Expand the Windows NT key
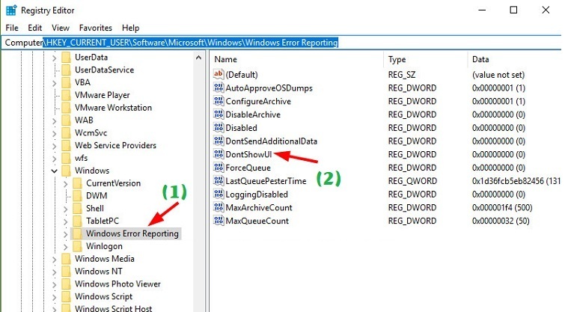Image resolution: width=565 pixels, height=312 pixels. 54,272
